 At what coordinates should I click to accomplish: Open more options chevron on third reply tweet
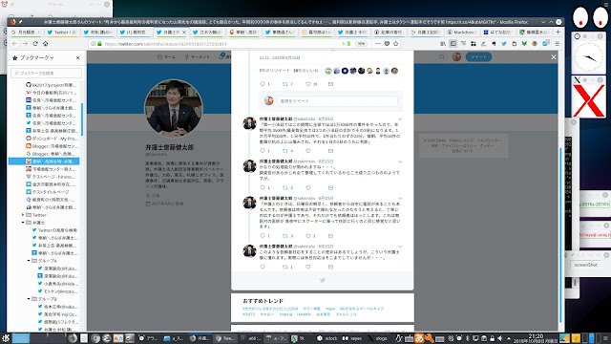tap(400, 199)
